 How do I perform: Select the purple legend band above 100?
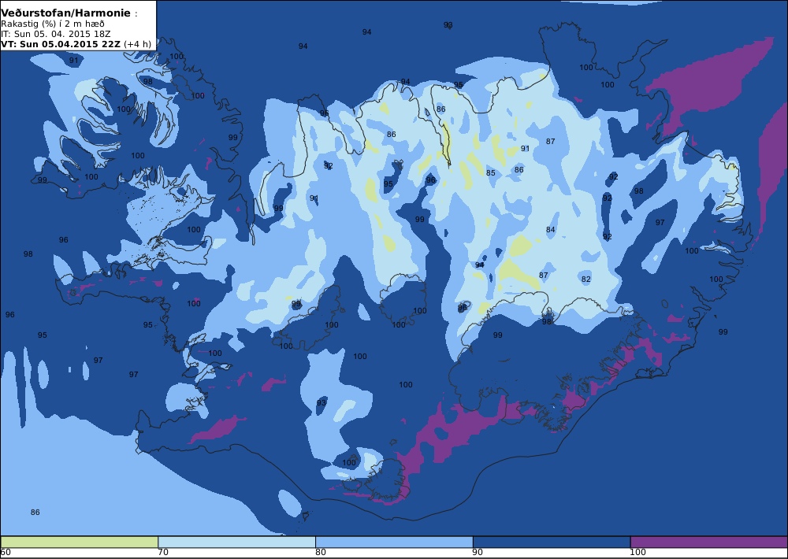pyautogui.click(x=709, y=542)
